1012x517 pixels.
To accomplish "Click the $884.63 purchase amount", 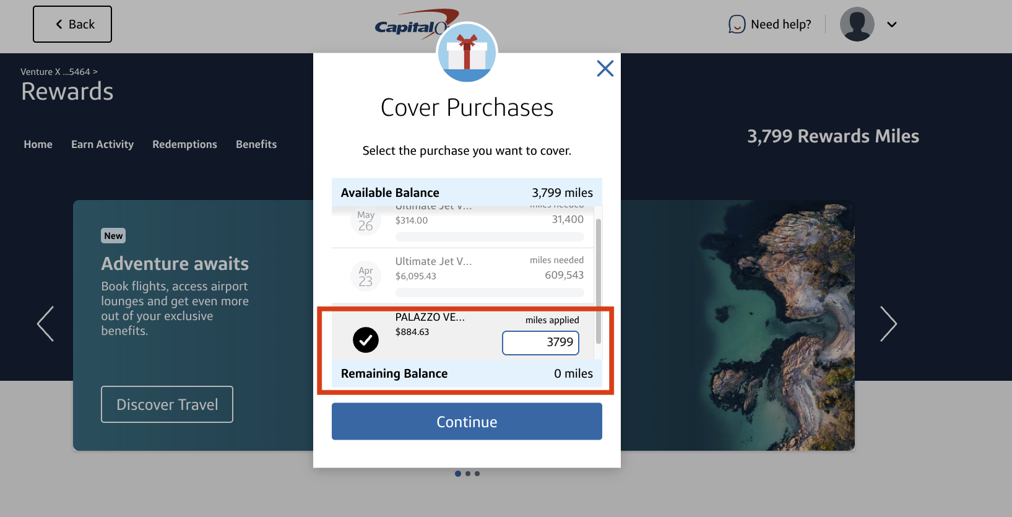I will tap(412, 332).
